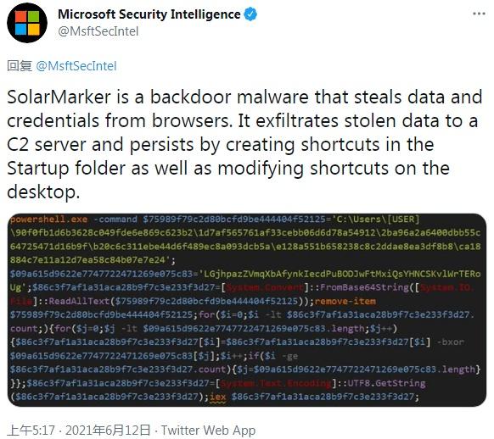
Task: Click orange powershell.exe text in code image
Action: 49,219
